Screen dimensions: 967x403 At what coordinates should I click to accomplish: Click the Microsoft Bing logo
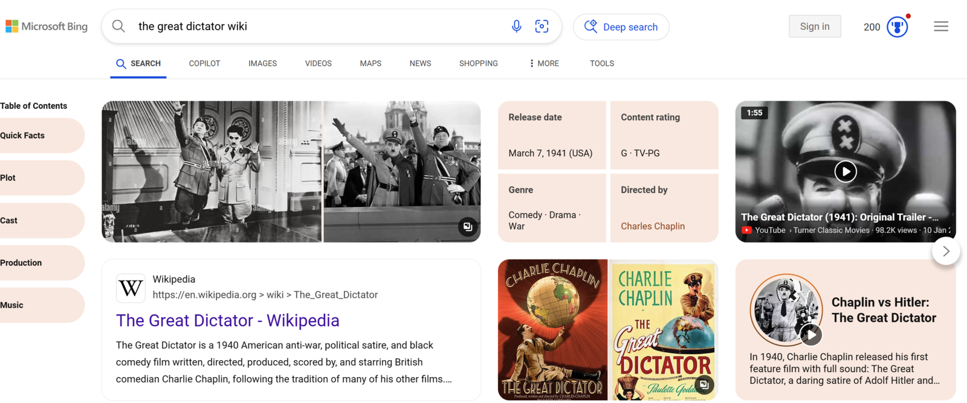pos(47,27)
